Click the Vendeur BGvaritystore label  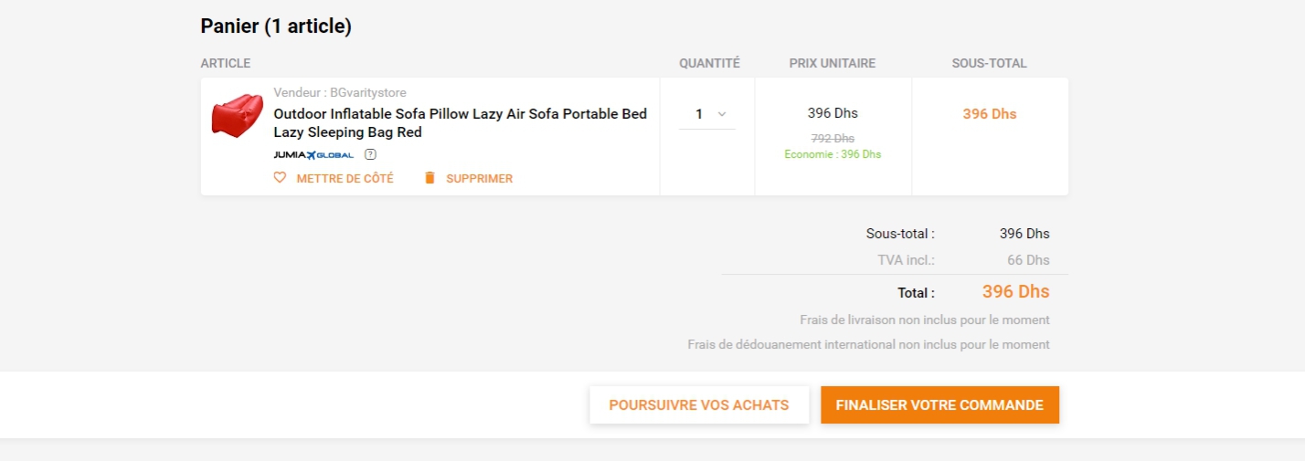click(x=340, y=92)
